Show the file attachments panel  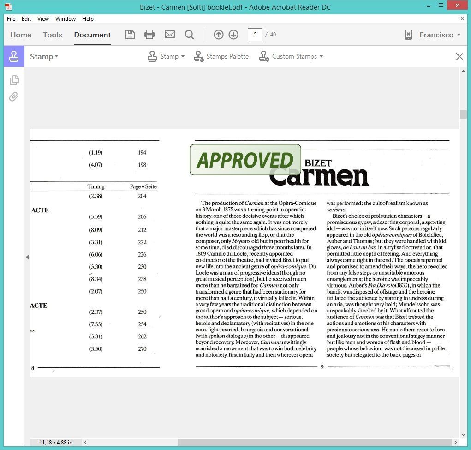tap(14, 96)
